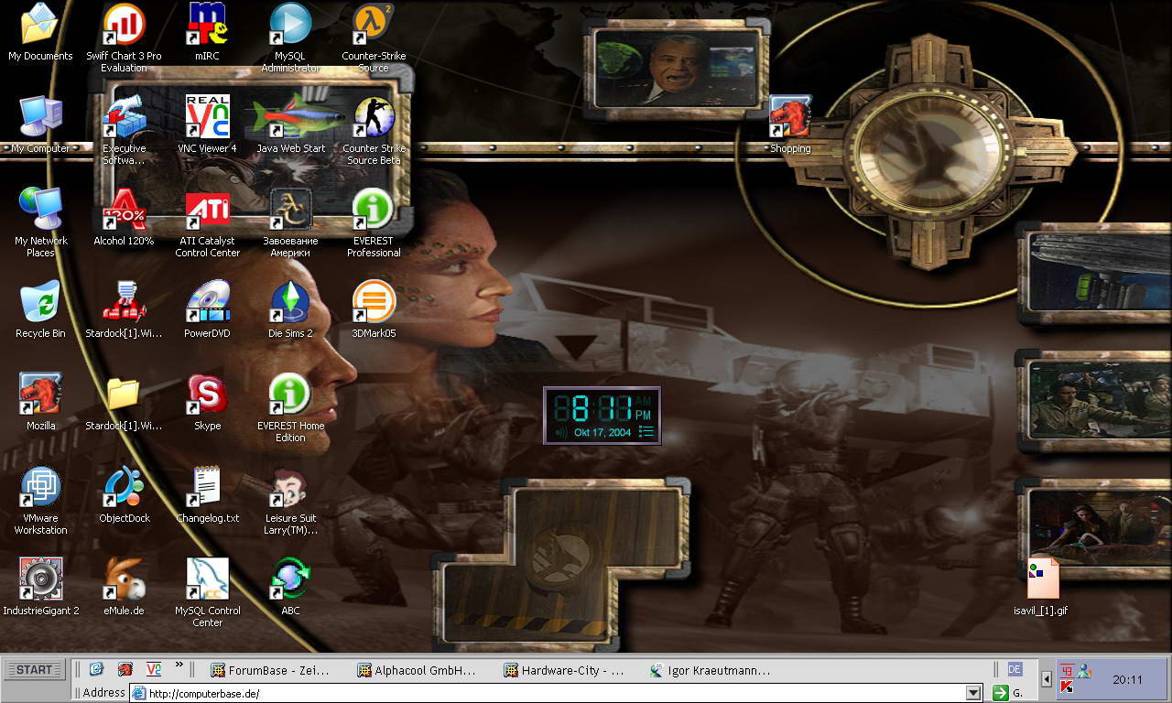Expand quick launch overflow chevron
The height and width of the screenshot is (703, 1172).
click(179, 665)
